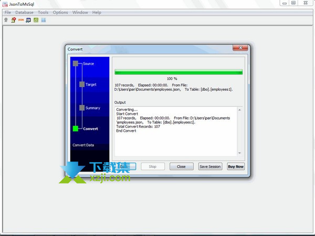Click the green 100% progress bar
Screen dimensions: 315x236
pyautogui.click(x=178, y=72)
